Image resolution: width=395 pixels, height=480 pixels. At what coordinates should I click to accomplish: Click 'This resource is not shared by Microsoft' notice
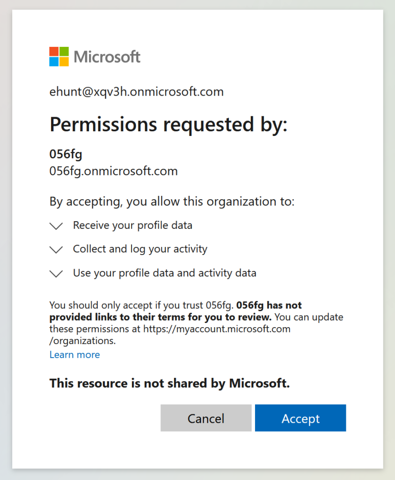(x=170, y=383)
